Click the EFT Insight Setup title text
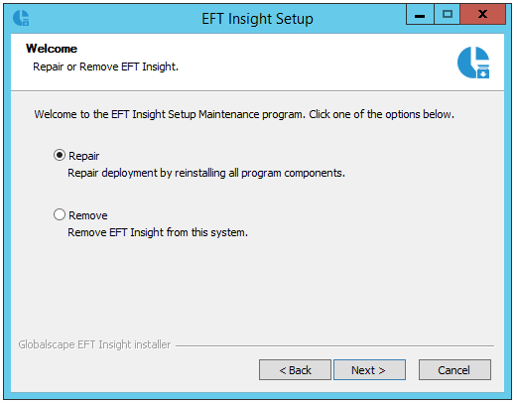Image resolution: width=518 pixels, height=403 pixels. click(257, 19)
